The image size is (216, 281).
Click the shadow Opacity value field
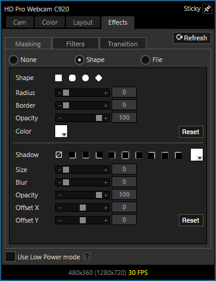124,194
